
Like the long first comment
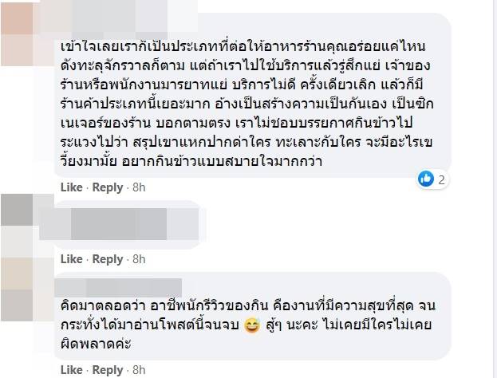coord(72,187)
